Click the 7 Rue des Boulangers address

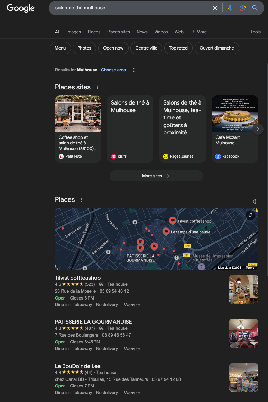[x=76, y=335]
